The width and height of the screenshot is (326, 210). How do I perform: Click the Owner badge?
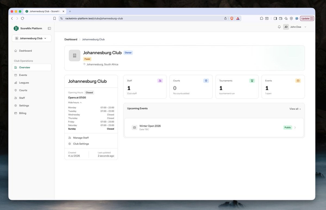point(128,53)
